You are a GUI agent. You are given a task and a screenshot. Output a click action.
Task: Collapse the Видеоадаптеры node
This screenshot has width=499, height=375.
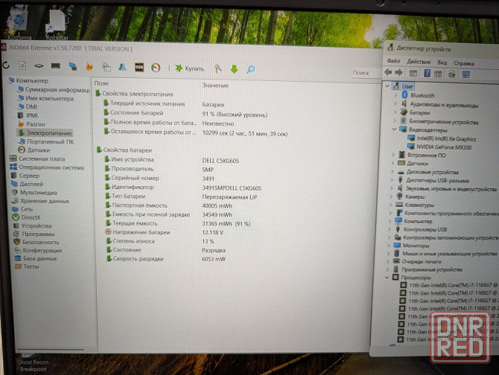click(x=394, y=129)
